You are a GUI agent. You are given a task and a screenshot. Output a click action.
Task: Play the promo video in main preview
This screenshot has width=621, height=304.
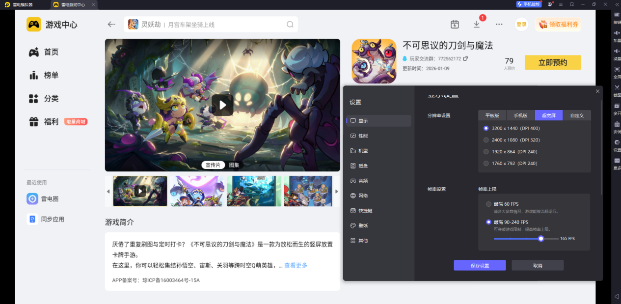pyautogui.click(x=222, y=105)
